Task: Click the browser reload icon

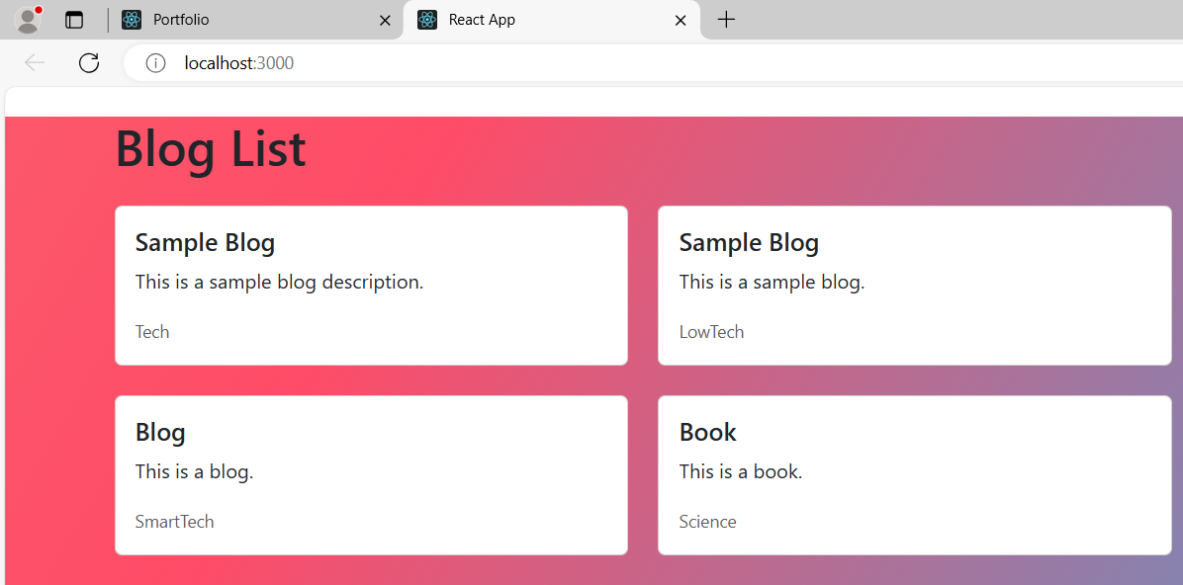Action: click(88, 62)
